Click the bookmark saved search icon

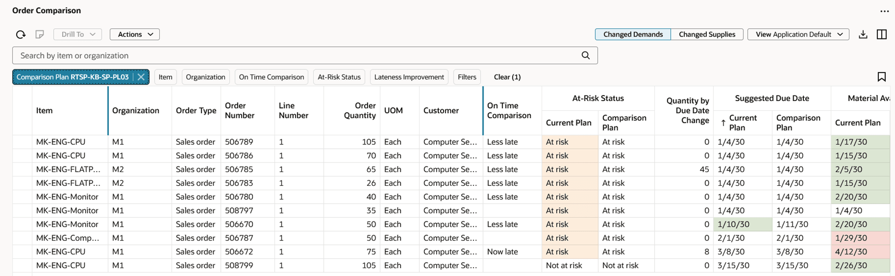(x=881, y=77)
